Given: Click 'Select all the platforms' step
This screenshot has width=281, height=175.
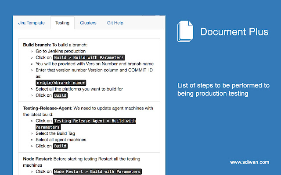Looking at the screenshot, I should 79,89.
